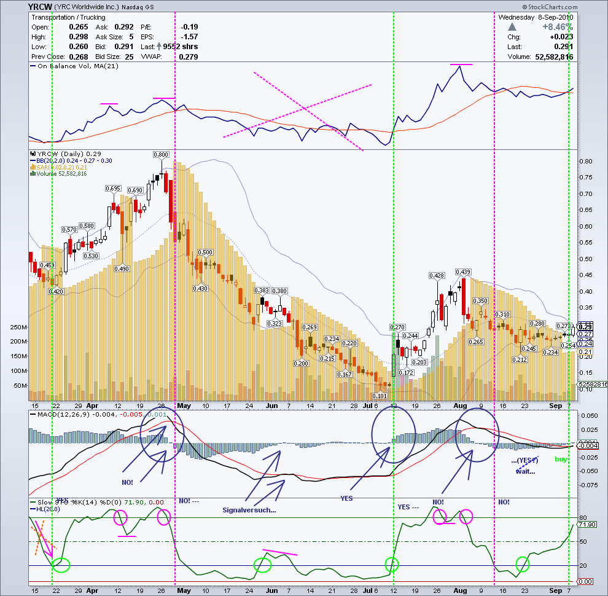The image size is (608, 596).
Task: Click the 0.500 price label
Action: click(205, 252)
